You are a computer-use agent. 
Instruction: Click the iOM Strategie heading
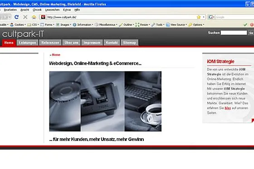(x=220, y=62)
